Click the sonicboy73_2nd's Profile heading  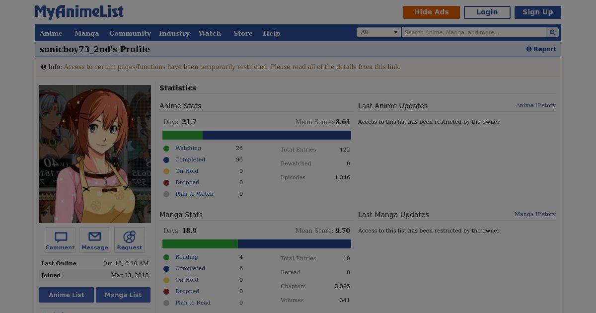(x=95, y=49)
